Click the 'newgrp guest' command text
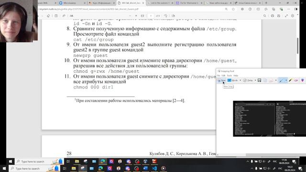The image size is (306, 172). (90, 55)
